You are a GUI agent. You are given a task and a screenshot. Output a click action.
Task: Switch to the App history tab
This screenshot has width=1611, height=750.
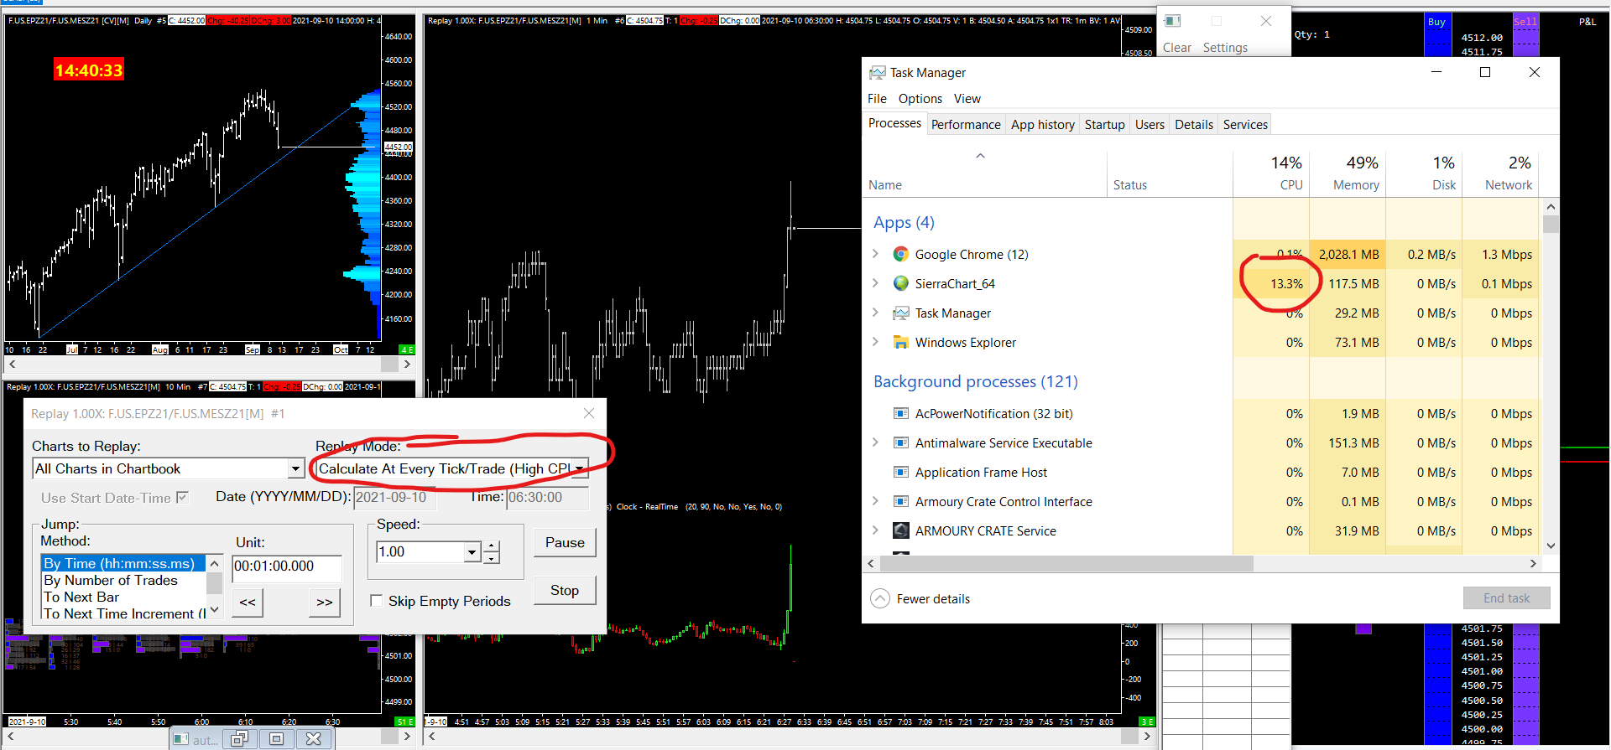(1043, 125)
